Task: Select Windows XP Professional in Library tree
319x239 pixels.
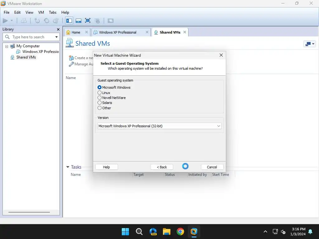Action: coord(40,52)
